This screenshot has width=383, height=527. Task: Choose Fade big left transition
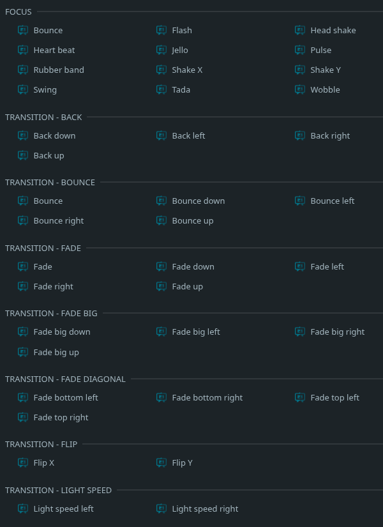click(196, 332)
